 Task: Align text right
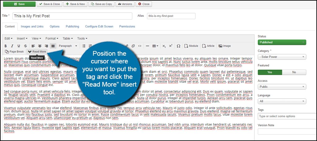tap(46, 46)
